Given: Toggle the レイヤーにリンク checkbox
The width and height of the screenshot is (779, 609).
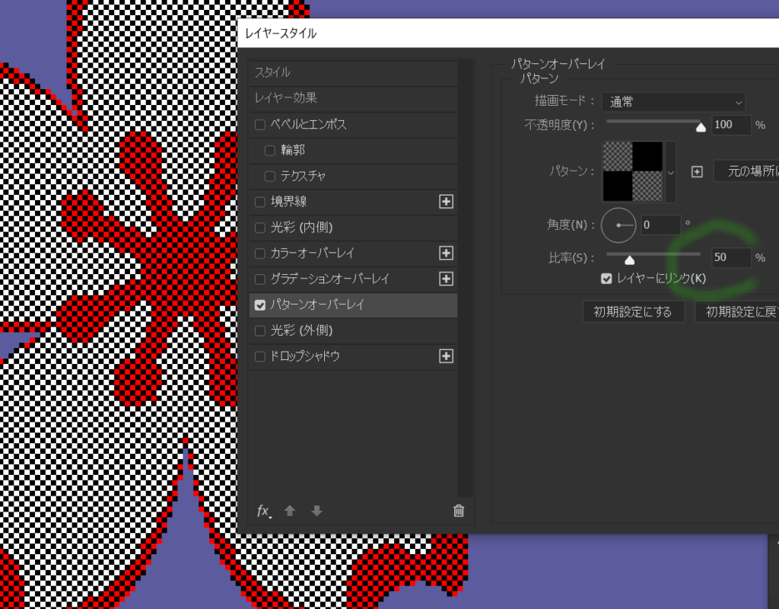Looking at the screenshot, I should click(x=606, y=279).
